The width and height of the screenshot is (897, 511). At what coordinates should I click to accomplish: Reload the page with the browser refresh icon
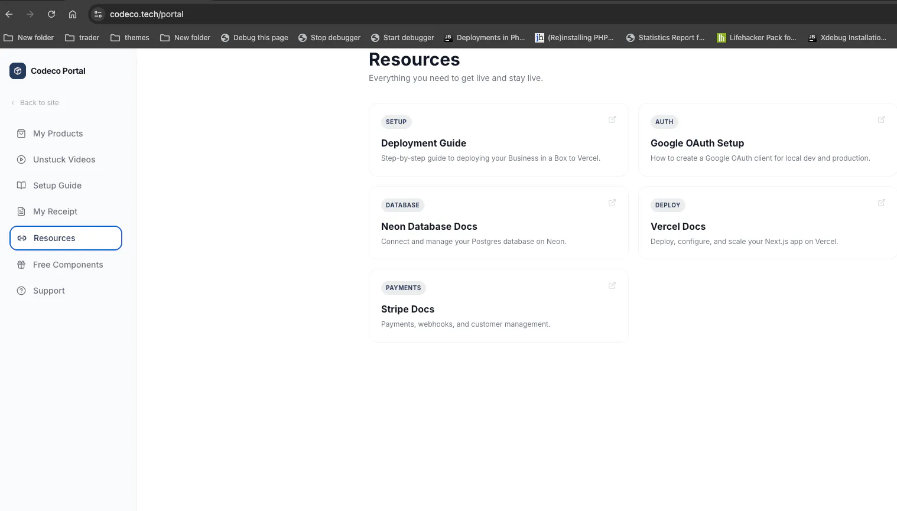(51, 14)
